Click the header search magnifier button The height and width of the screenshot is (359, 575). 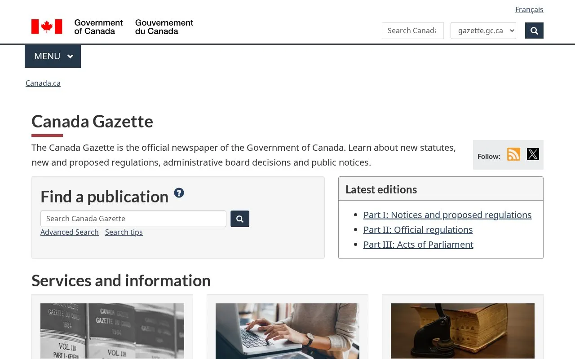pyautogui.click(x=534, y=31)
